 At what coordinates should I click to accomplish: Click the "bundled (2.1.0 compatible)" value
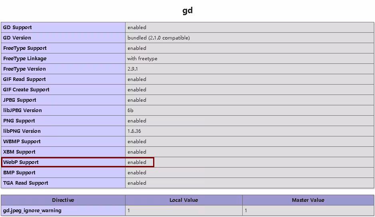click(x=158, y=38)
